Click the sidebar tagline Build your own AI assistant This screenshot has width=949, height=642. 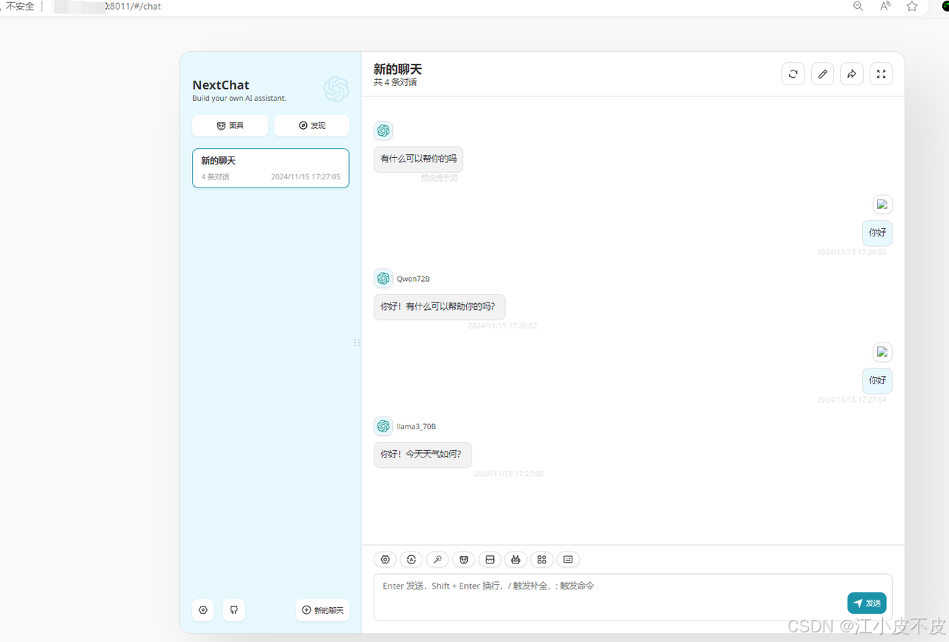click(x=239, y=98)
